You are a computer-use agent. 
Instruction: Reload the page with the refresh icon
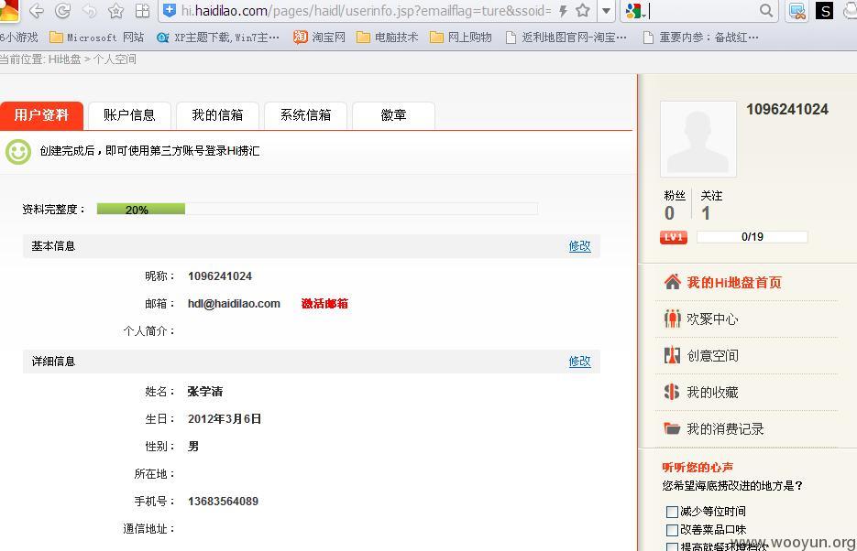tap(63, 10)
